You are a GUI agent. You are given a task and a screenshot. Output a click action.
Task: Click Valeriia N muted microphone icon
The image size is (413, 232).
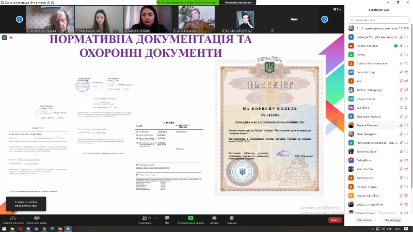[x=401, y=108]
